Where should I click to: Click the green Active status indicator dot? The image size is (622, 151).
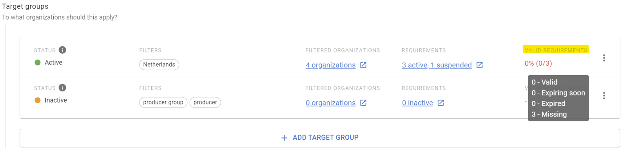tap(38, 63)
